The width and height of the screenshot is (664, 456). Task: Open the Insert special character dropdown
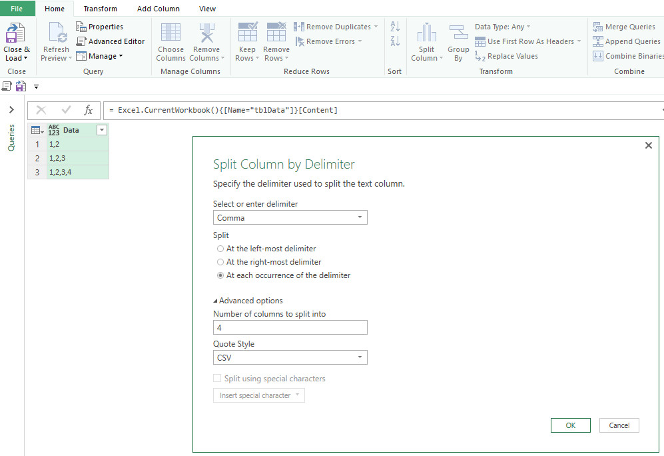[x=258, y=395]
